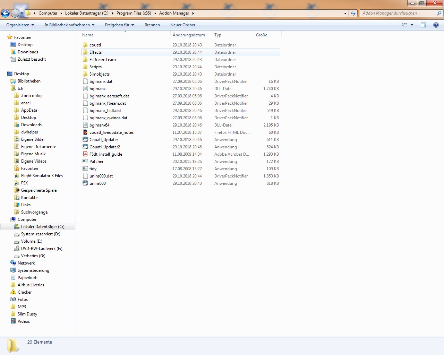
Task: Open FSdt_install_guide PDF file icon
Action: click(85, 154)
